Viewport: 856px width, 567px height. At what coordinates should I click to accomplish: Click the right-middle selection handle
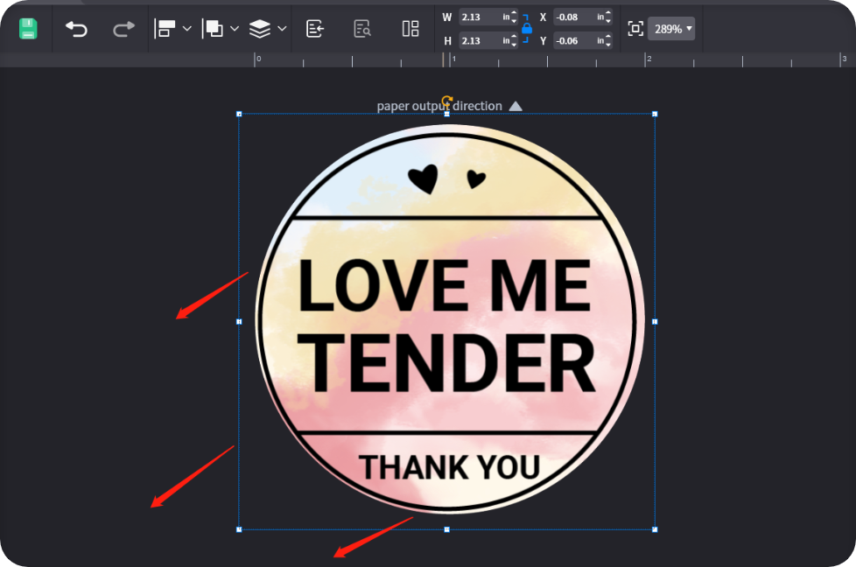[655, 322]
